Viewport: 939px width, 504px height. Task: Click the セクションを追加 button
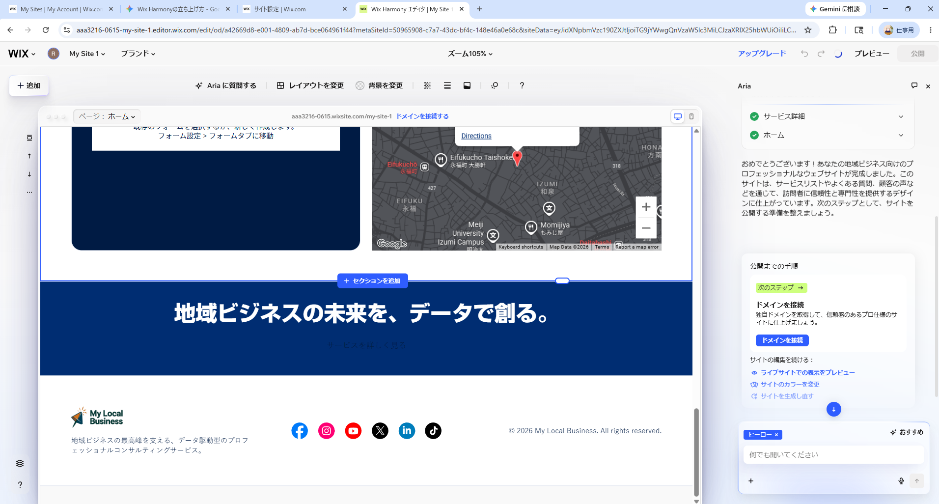(x=373, y=281)
